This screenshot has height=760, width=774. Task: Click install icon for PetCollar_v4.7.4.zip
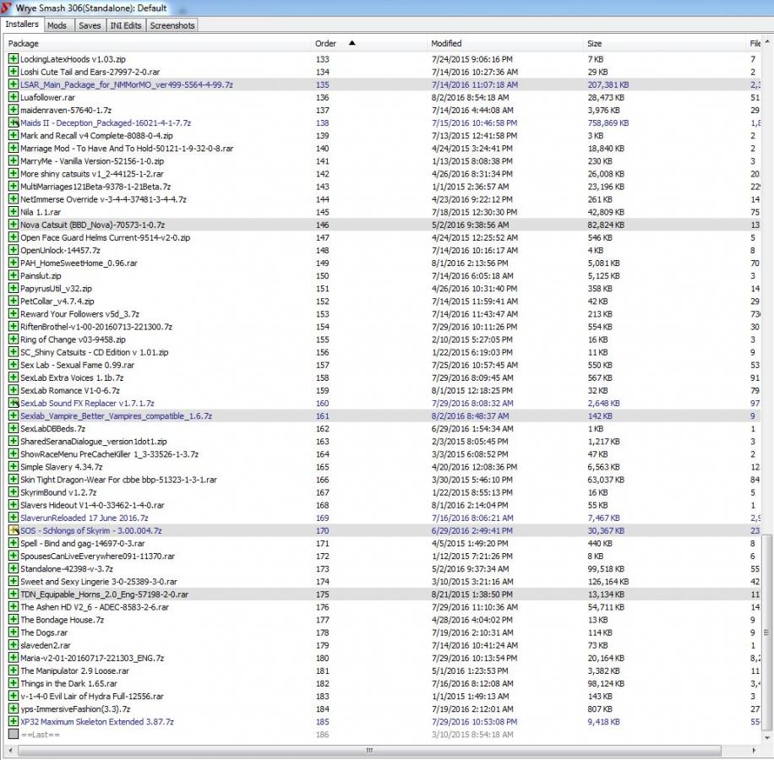click(14, 301)
